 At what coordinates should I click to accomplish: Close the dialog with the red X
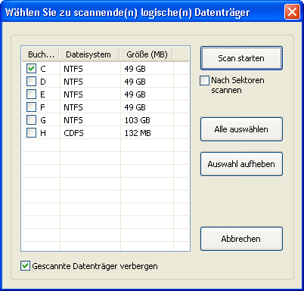tap(292, 12)
